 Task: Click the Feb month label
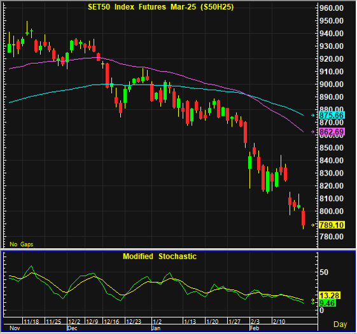click(255, 328)
